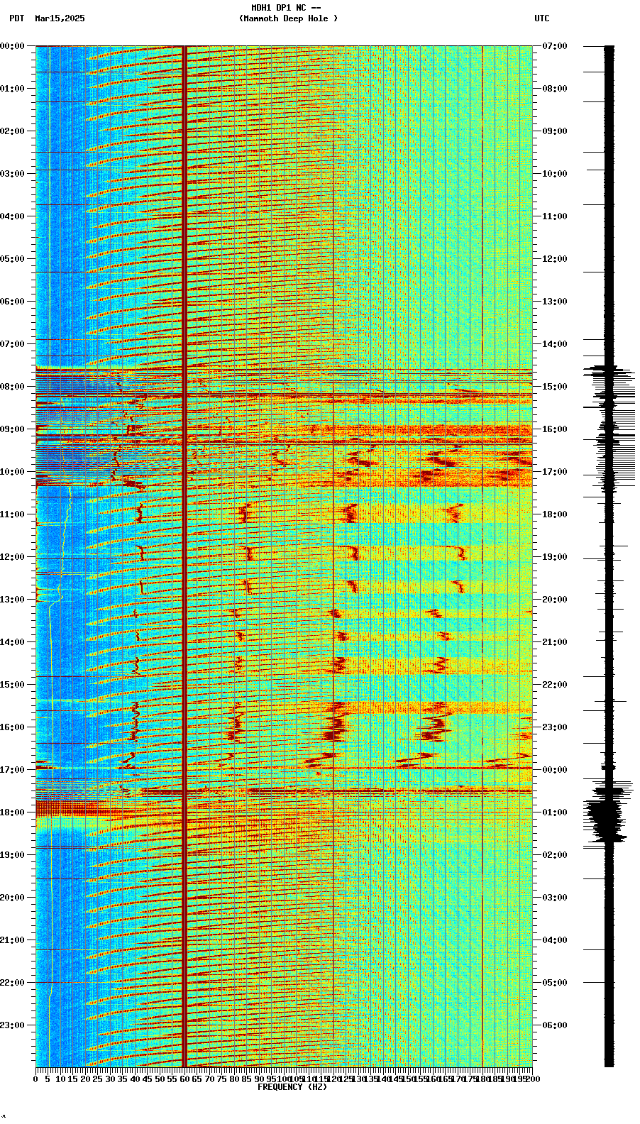Select the 11:00 PDT time label

pos(13,514)
